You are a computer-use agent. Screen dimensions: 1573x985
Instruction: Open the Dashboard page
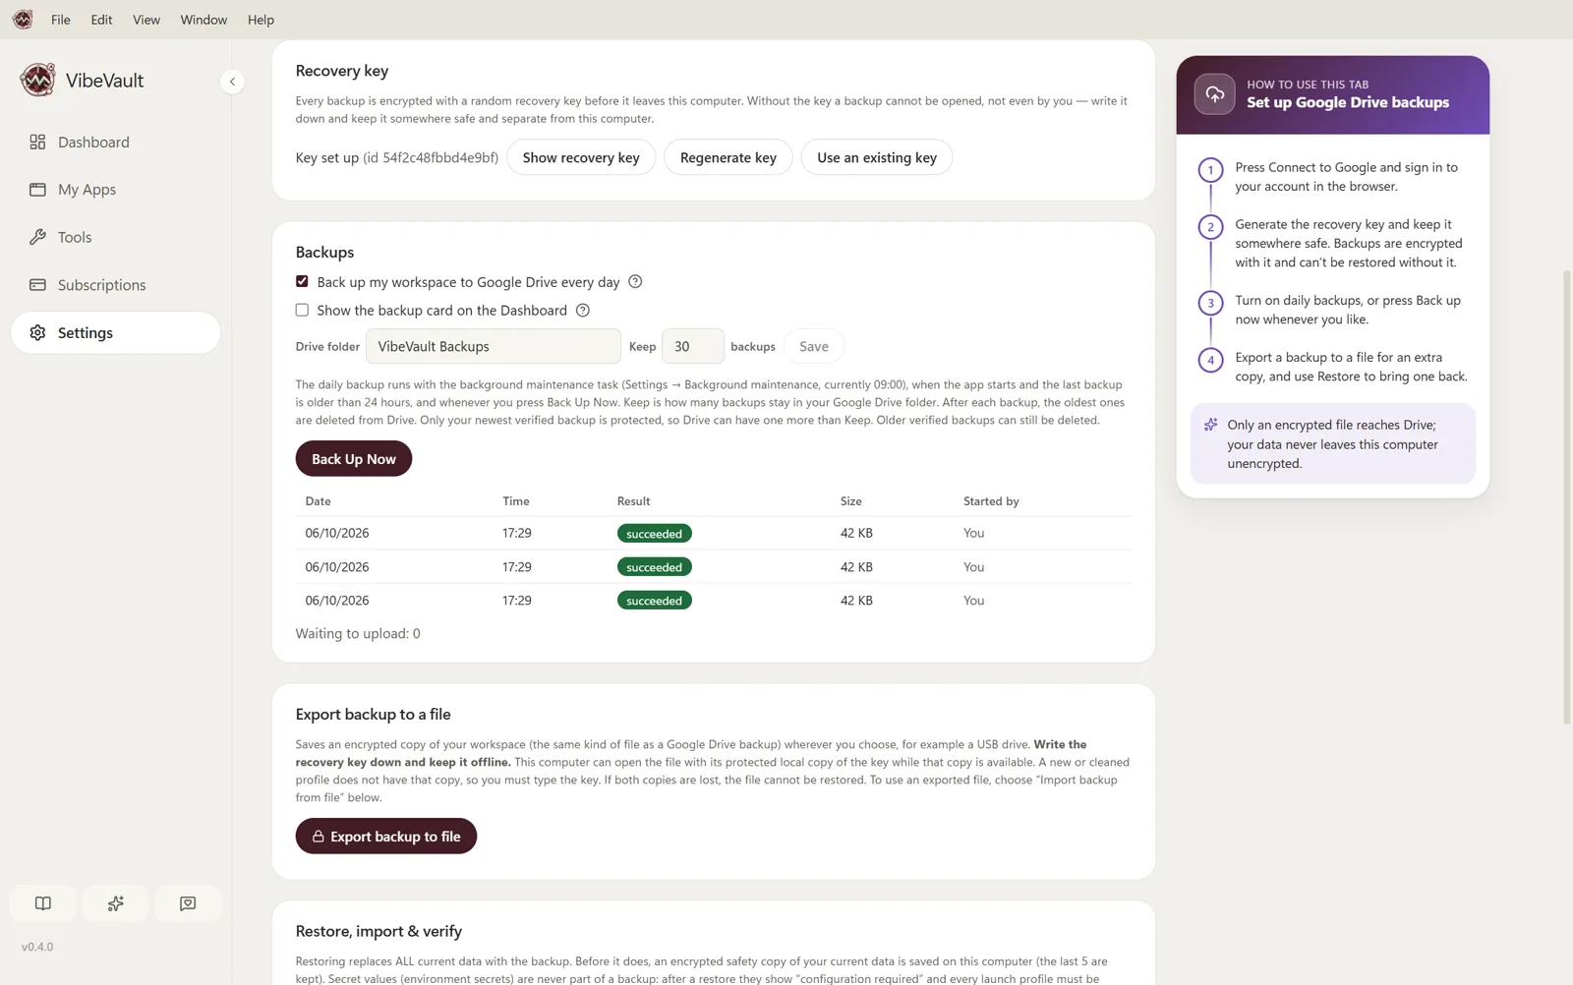pos(115,142)
